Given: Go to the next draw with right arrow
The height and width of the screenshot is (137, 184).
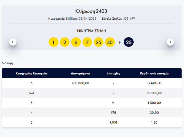Looking at the screenshot, I should (x=170, y=42).
